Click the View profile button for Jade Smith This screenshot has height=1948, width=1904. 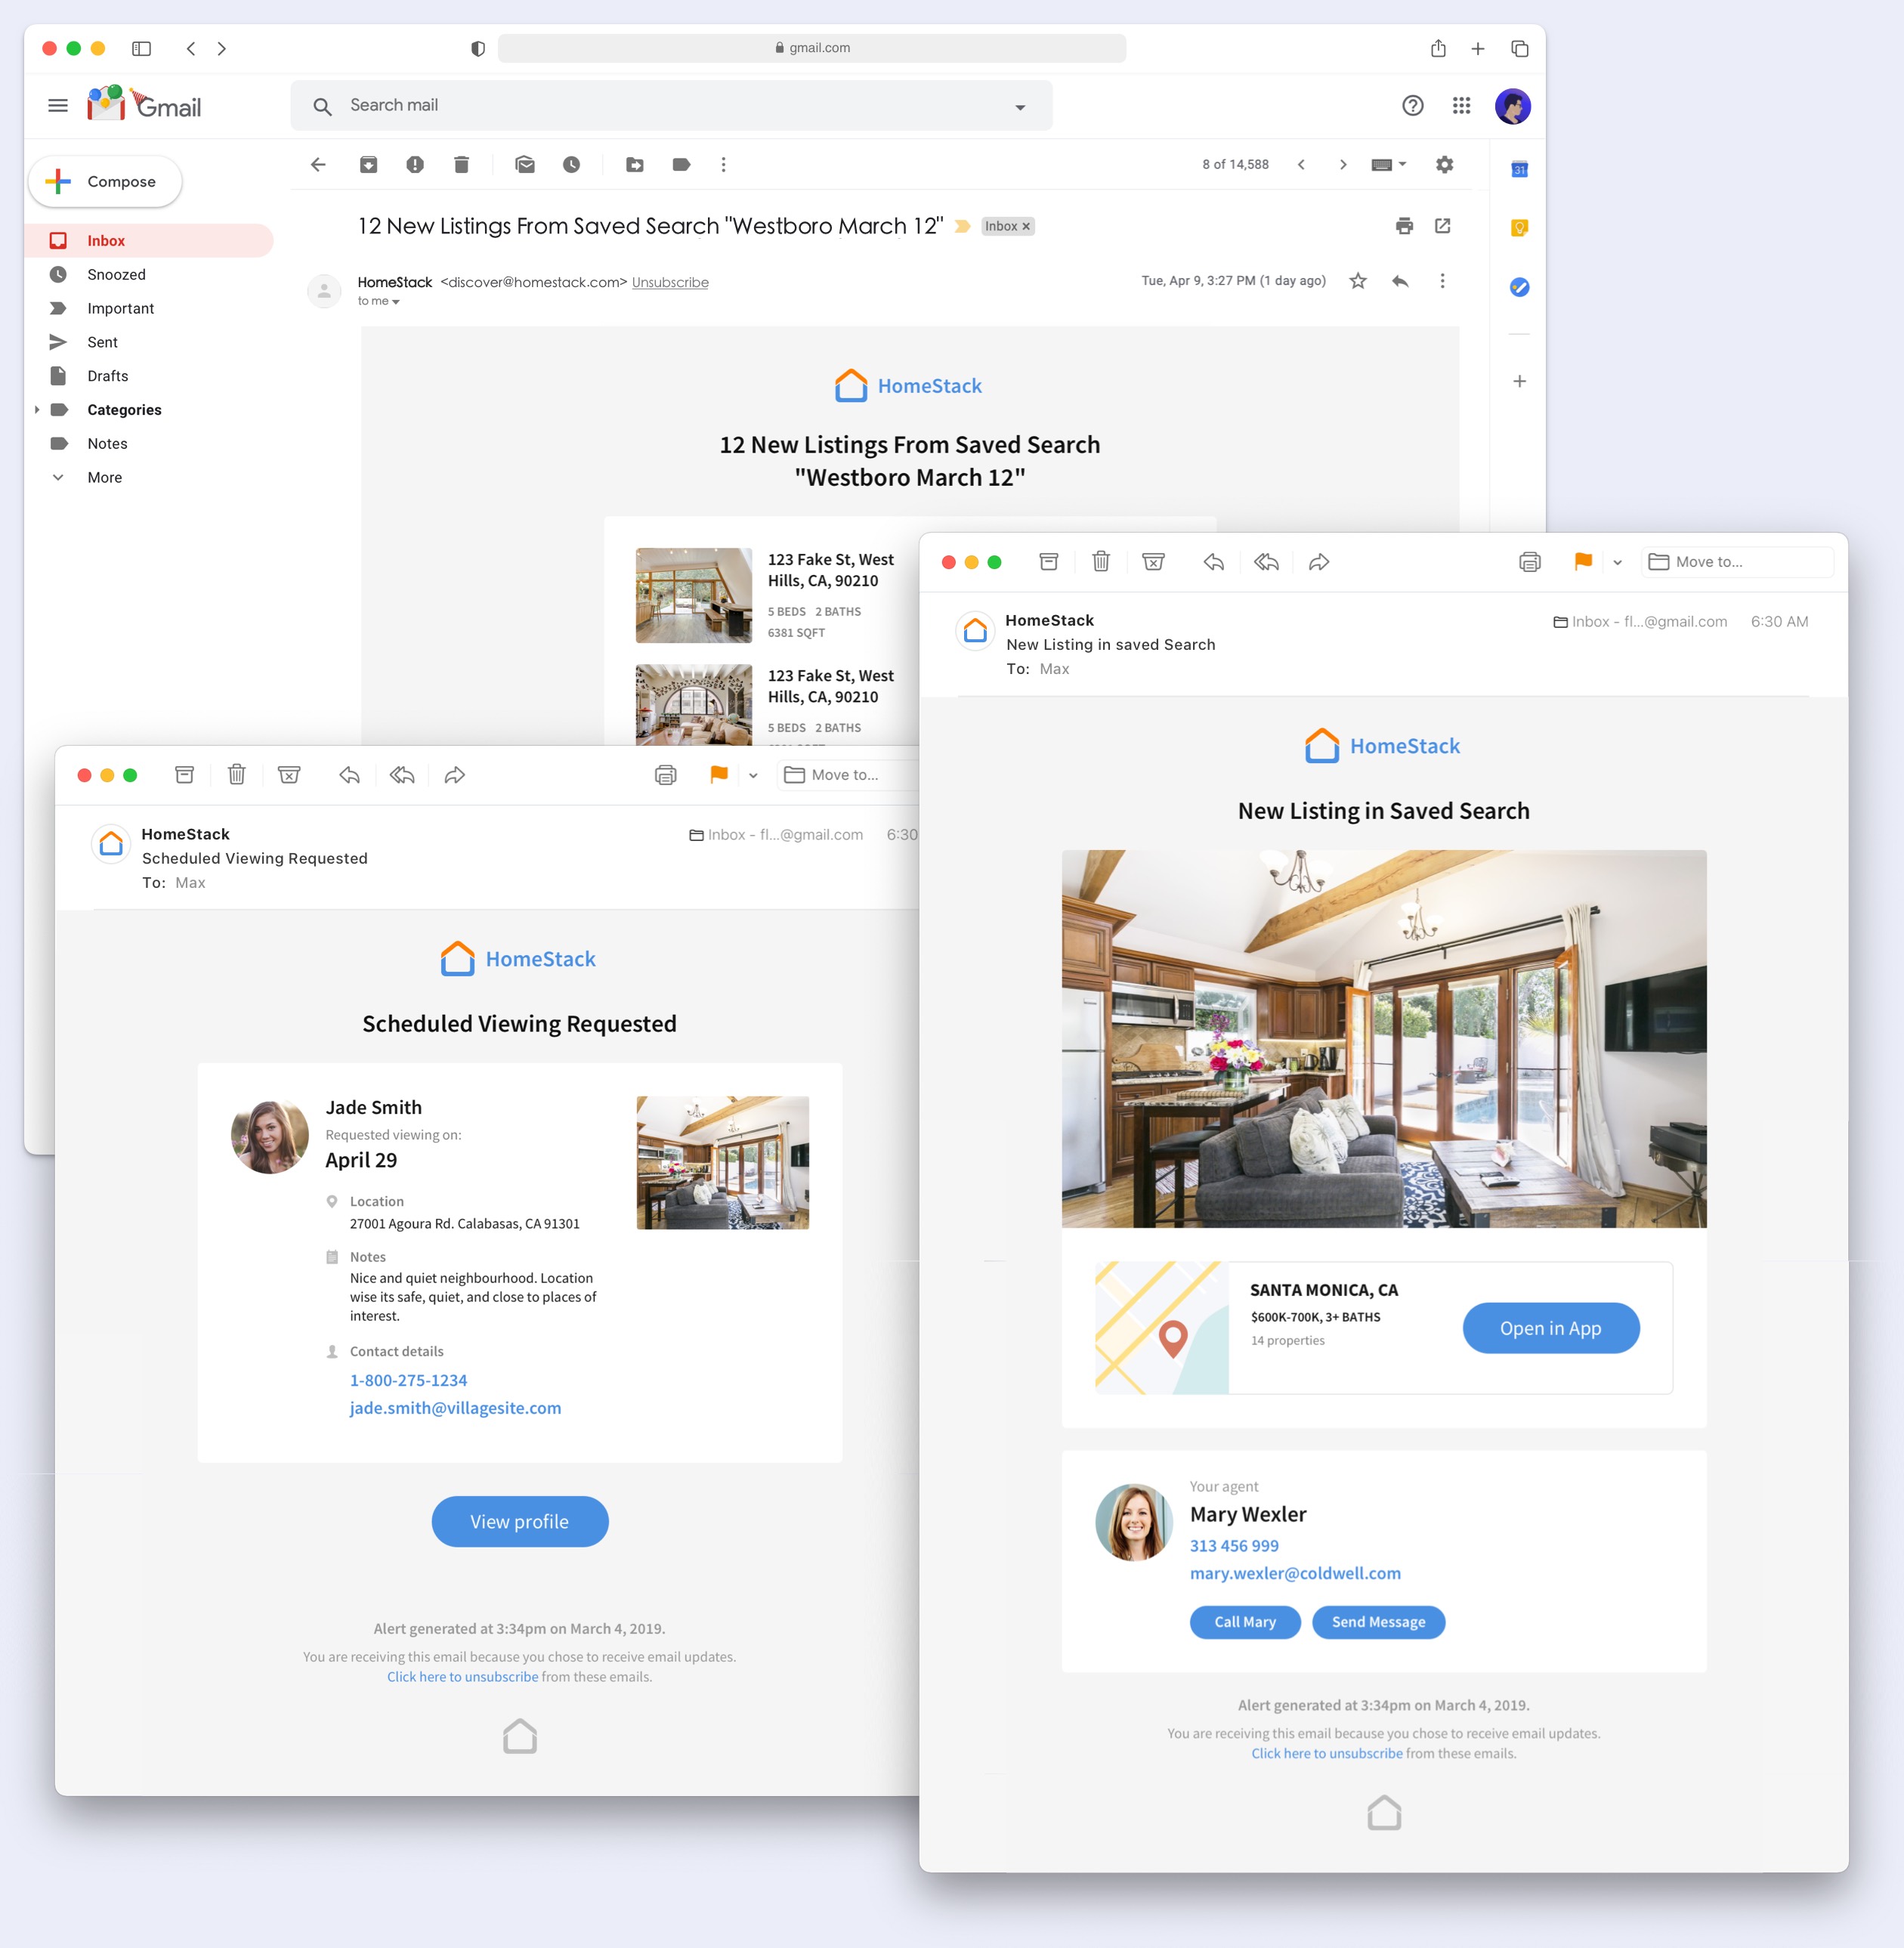[x=519, y=1521]
